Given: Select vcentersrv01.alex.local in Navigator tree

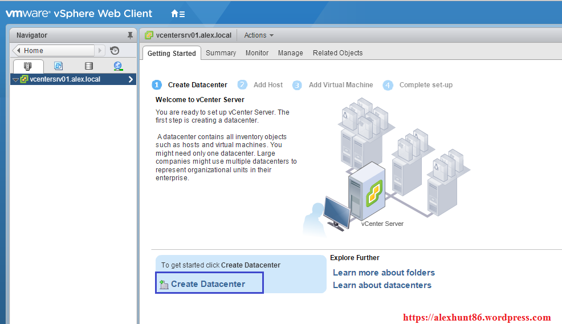Looking at the screenshot, I should click(x=73, y=79).
